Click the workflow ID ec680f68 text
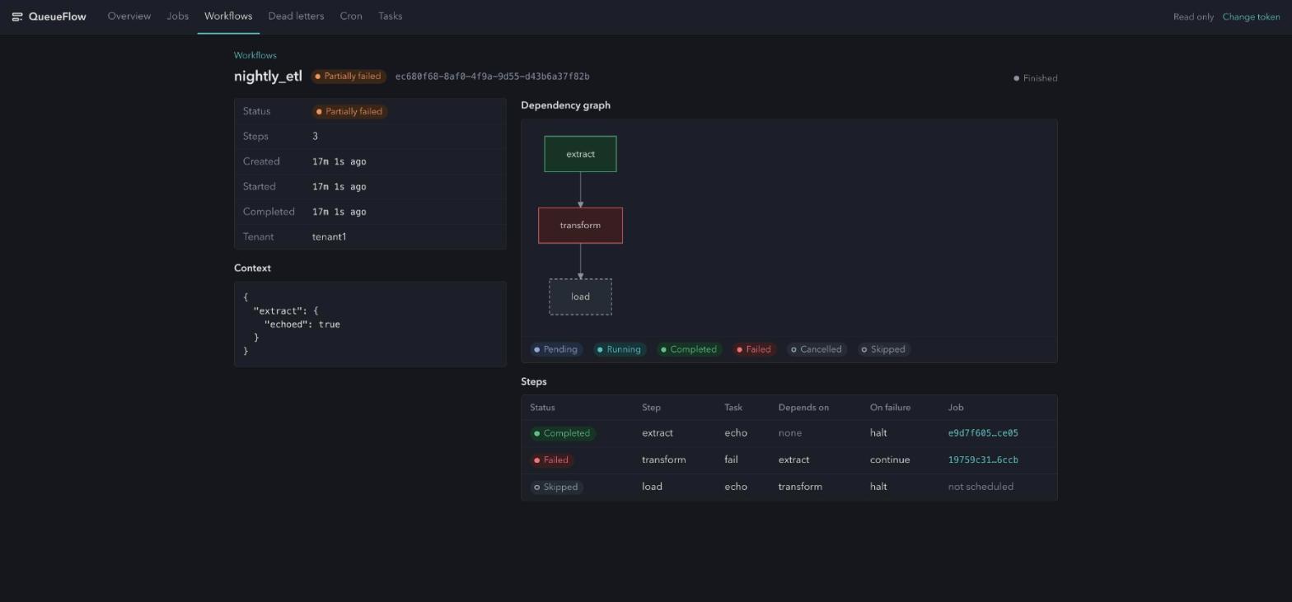The image size is (1292, 602). 493,77
